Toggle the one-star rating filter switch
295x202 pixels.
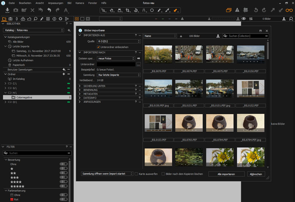coord(63,168)
